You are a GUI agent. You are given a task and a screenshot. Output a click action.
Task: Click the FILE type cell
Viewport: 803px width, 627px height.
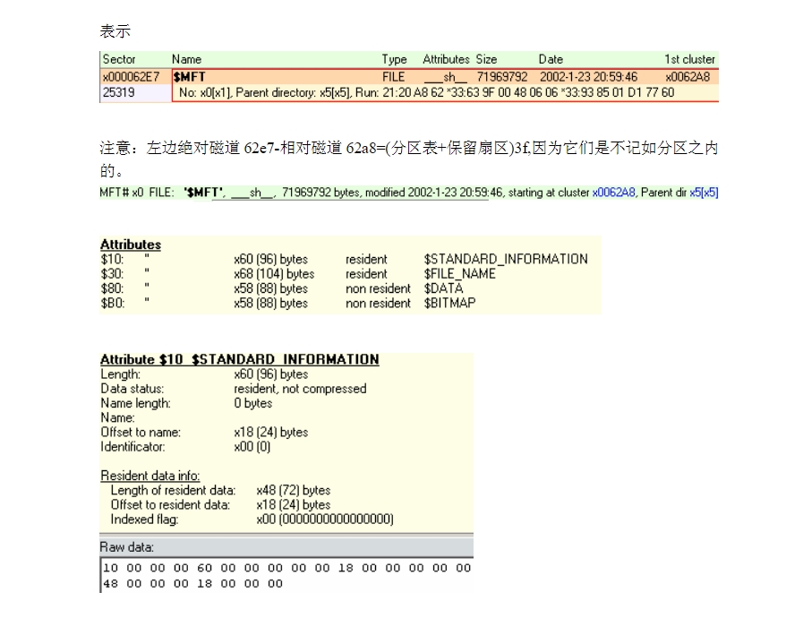click(x=393, y=77)
